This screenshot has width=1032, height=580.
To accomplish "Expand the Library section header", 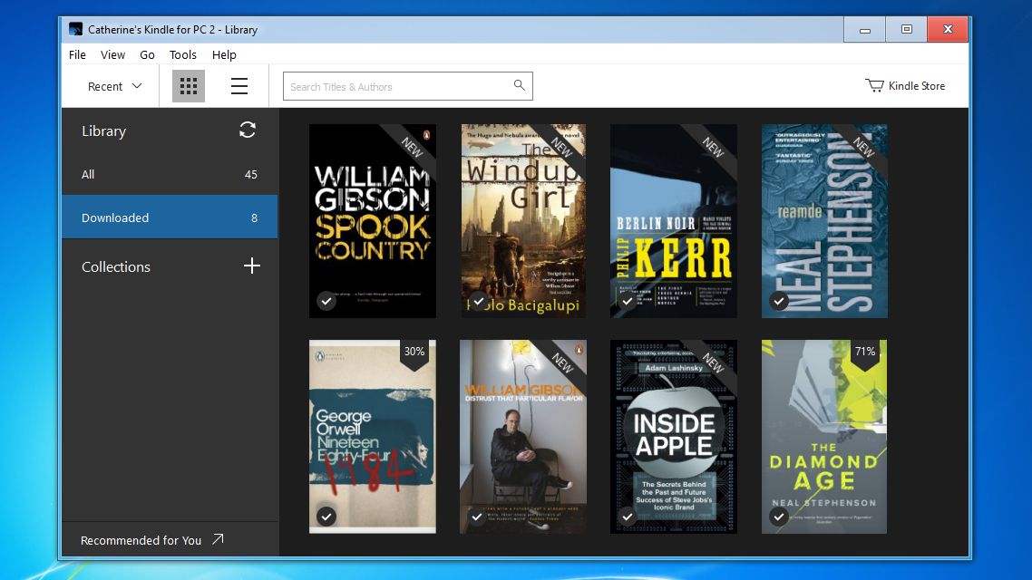I will 103,130.
